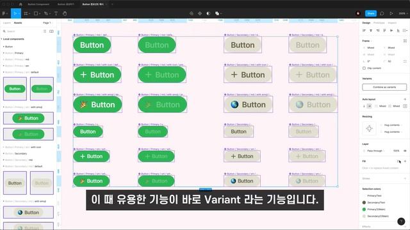Click the Secondary(33Main) color swatch
Image resolution: width=410 pixels, height=230 pixels.
point(364,216)
